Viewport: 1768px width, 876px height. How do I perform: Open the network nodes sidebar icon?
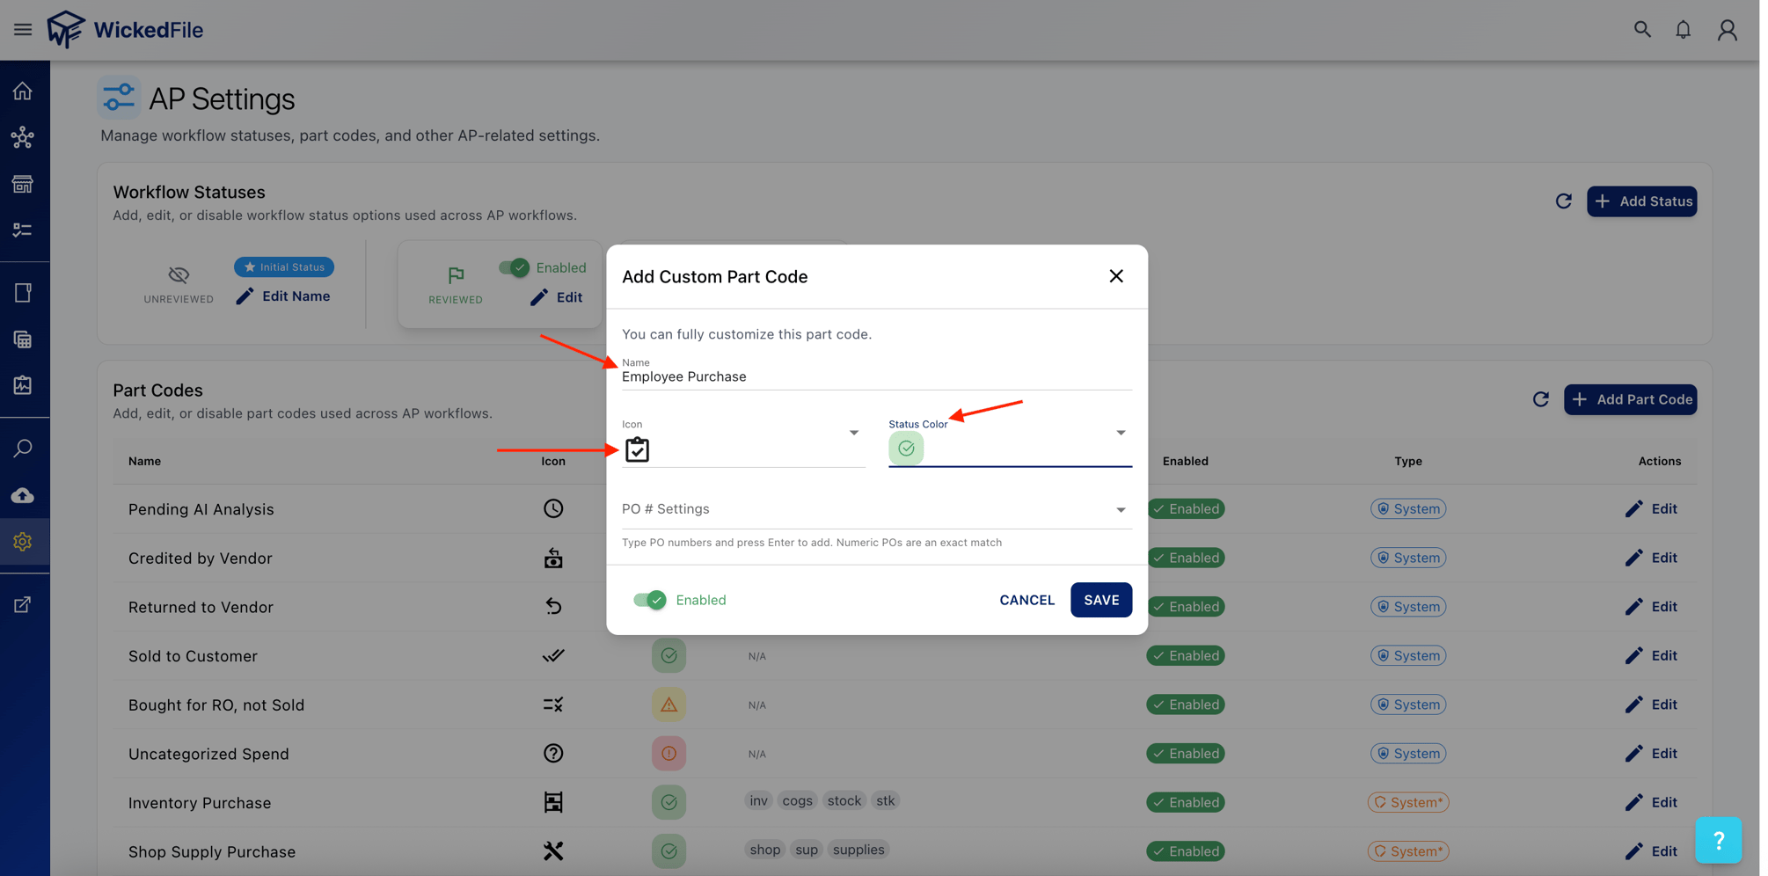23,137
